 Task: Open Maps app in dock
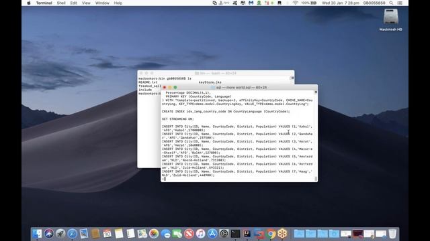click(142, 234)
